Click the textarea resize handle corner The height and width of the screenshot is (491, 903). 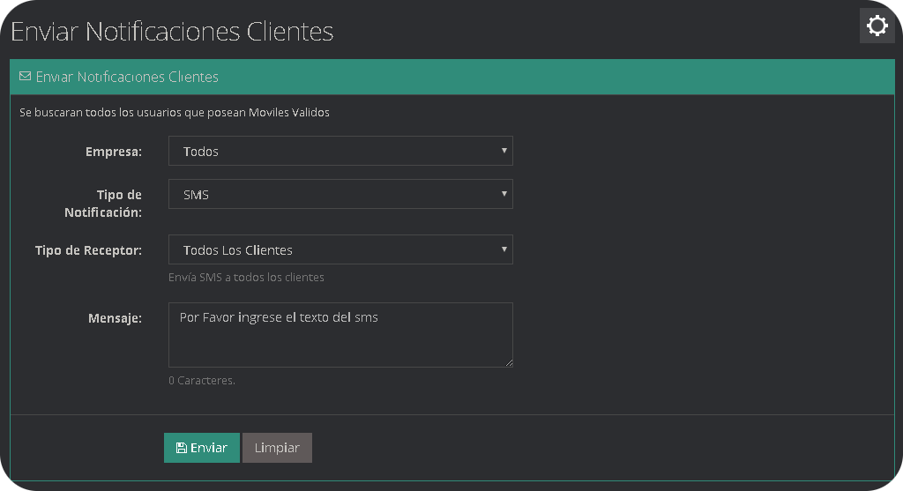[x=509, y=363]
